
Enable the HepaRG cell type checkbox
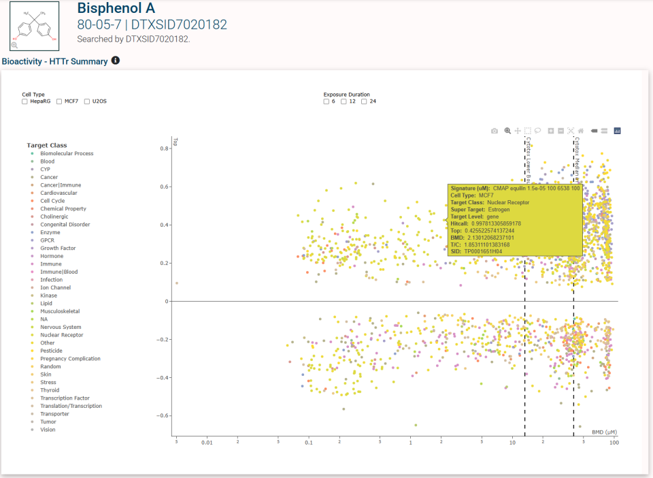coord(25,101)
